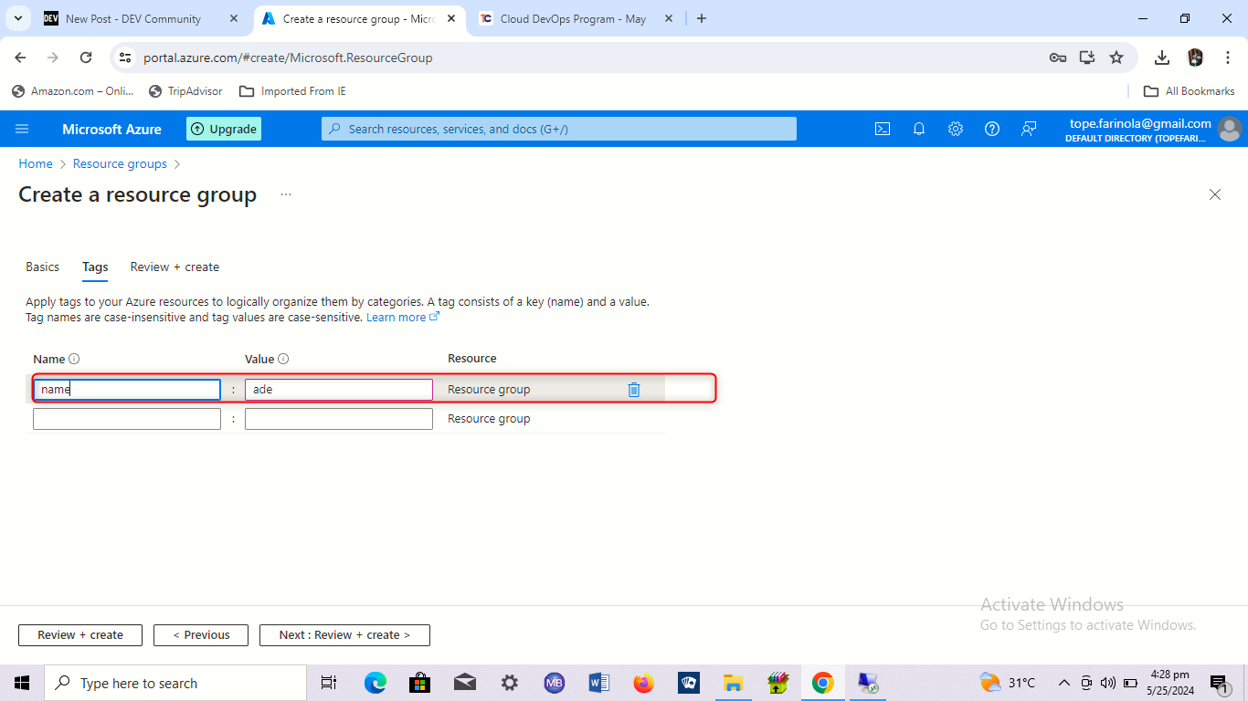Delete the name : ade tag row
The height and width of the screenshot is (701, 1248).
pyautogui.click(x=634, y=390)
